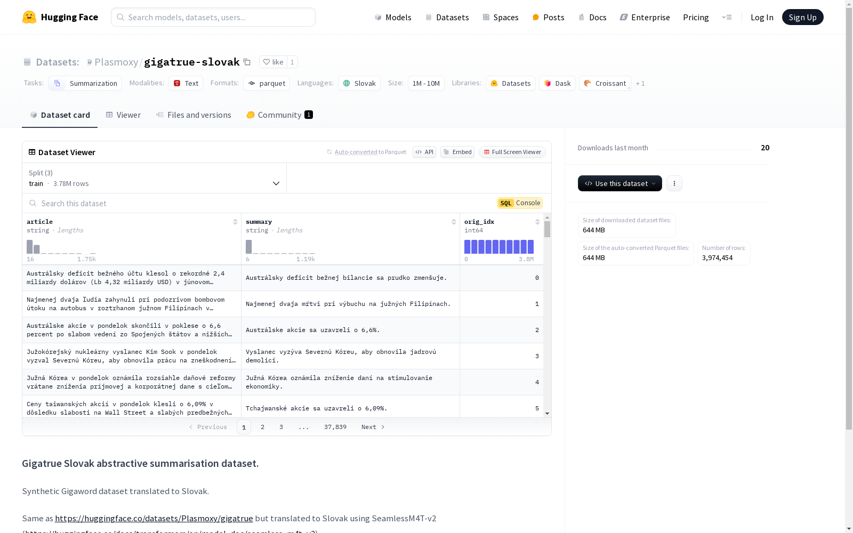The width and height of the screenshot is (853, 533).
Task: Click the Dask library tag
Action: [x=557, y=83]
